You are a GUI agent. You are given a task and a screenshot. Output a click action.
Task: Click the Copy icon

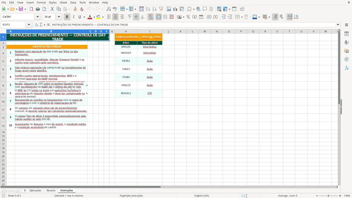click(58, 9)
